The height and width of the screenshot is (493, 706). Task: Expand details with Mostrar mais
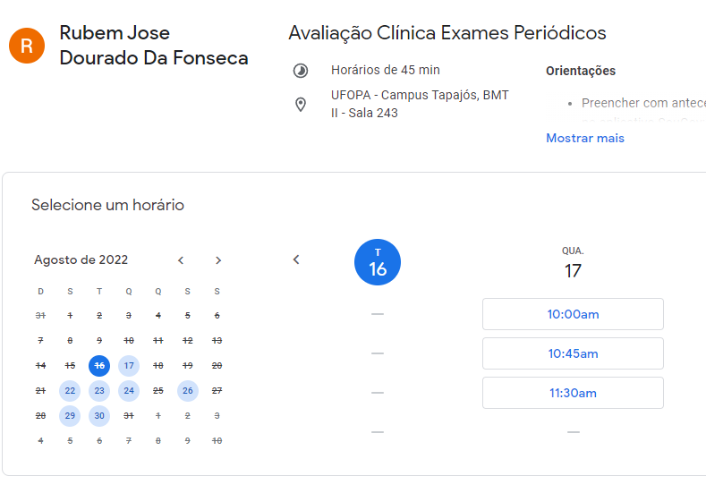[x=585, y=138]
